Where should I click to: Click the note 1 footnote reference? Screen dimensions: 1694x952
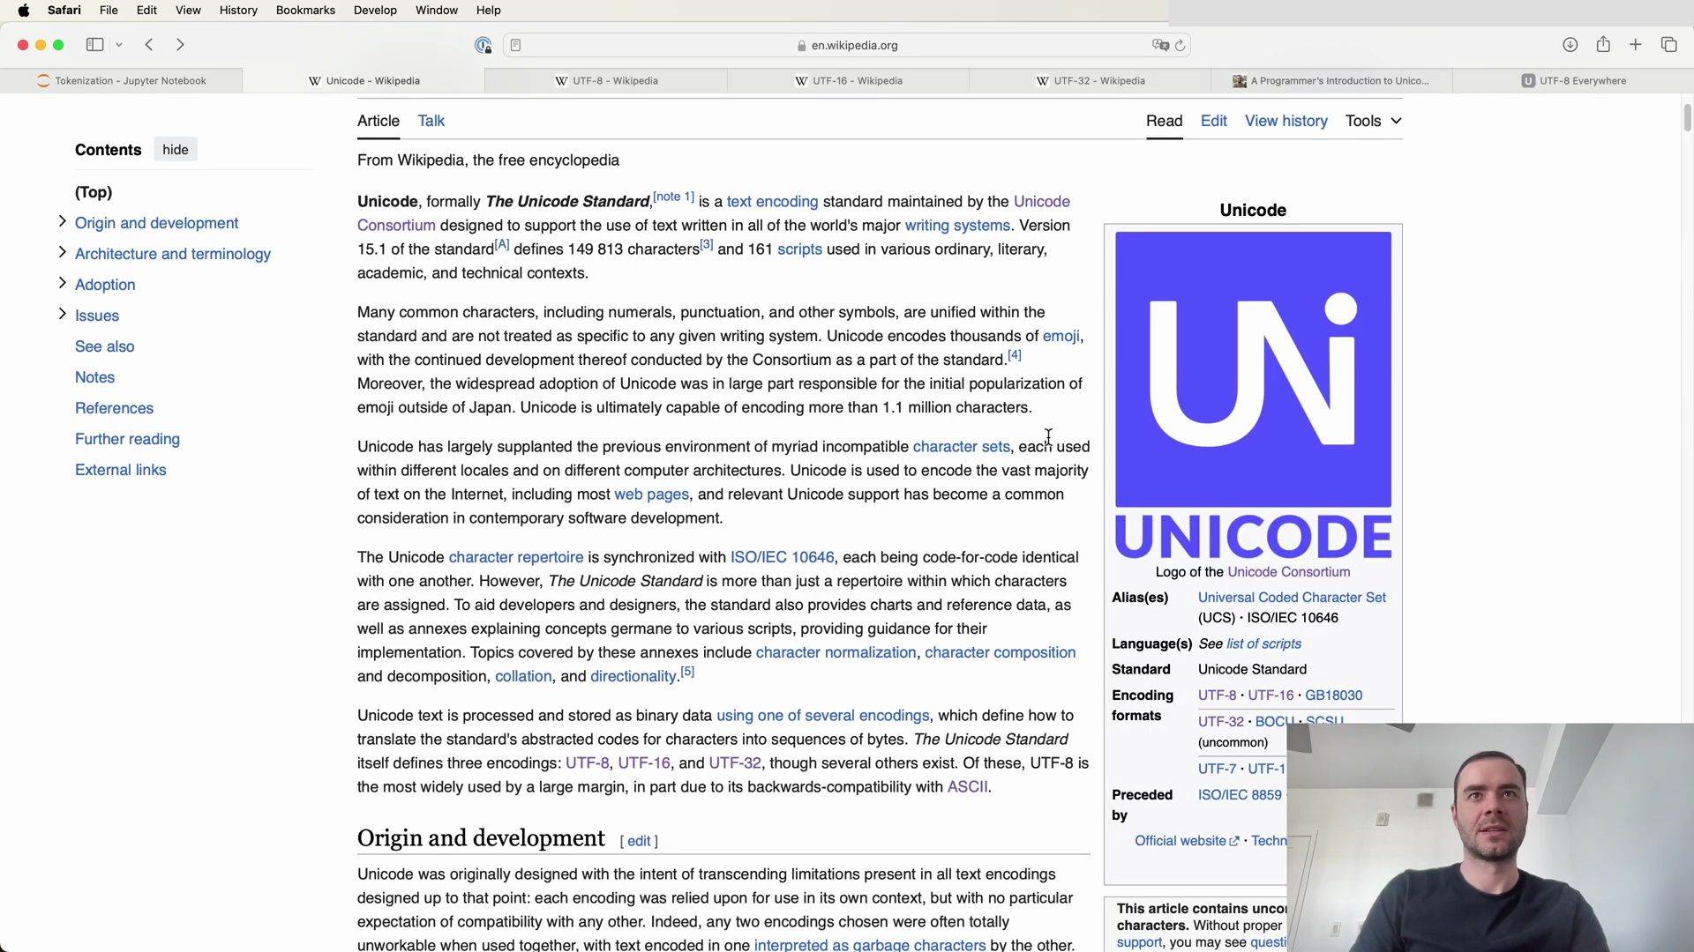pos(674,197)
